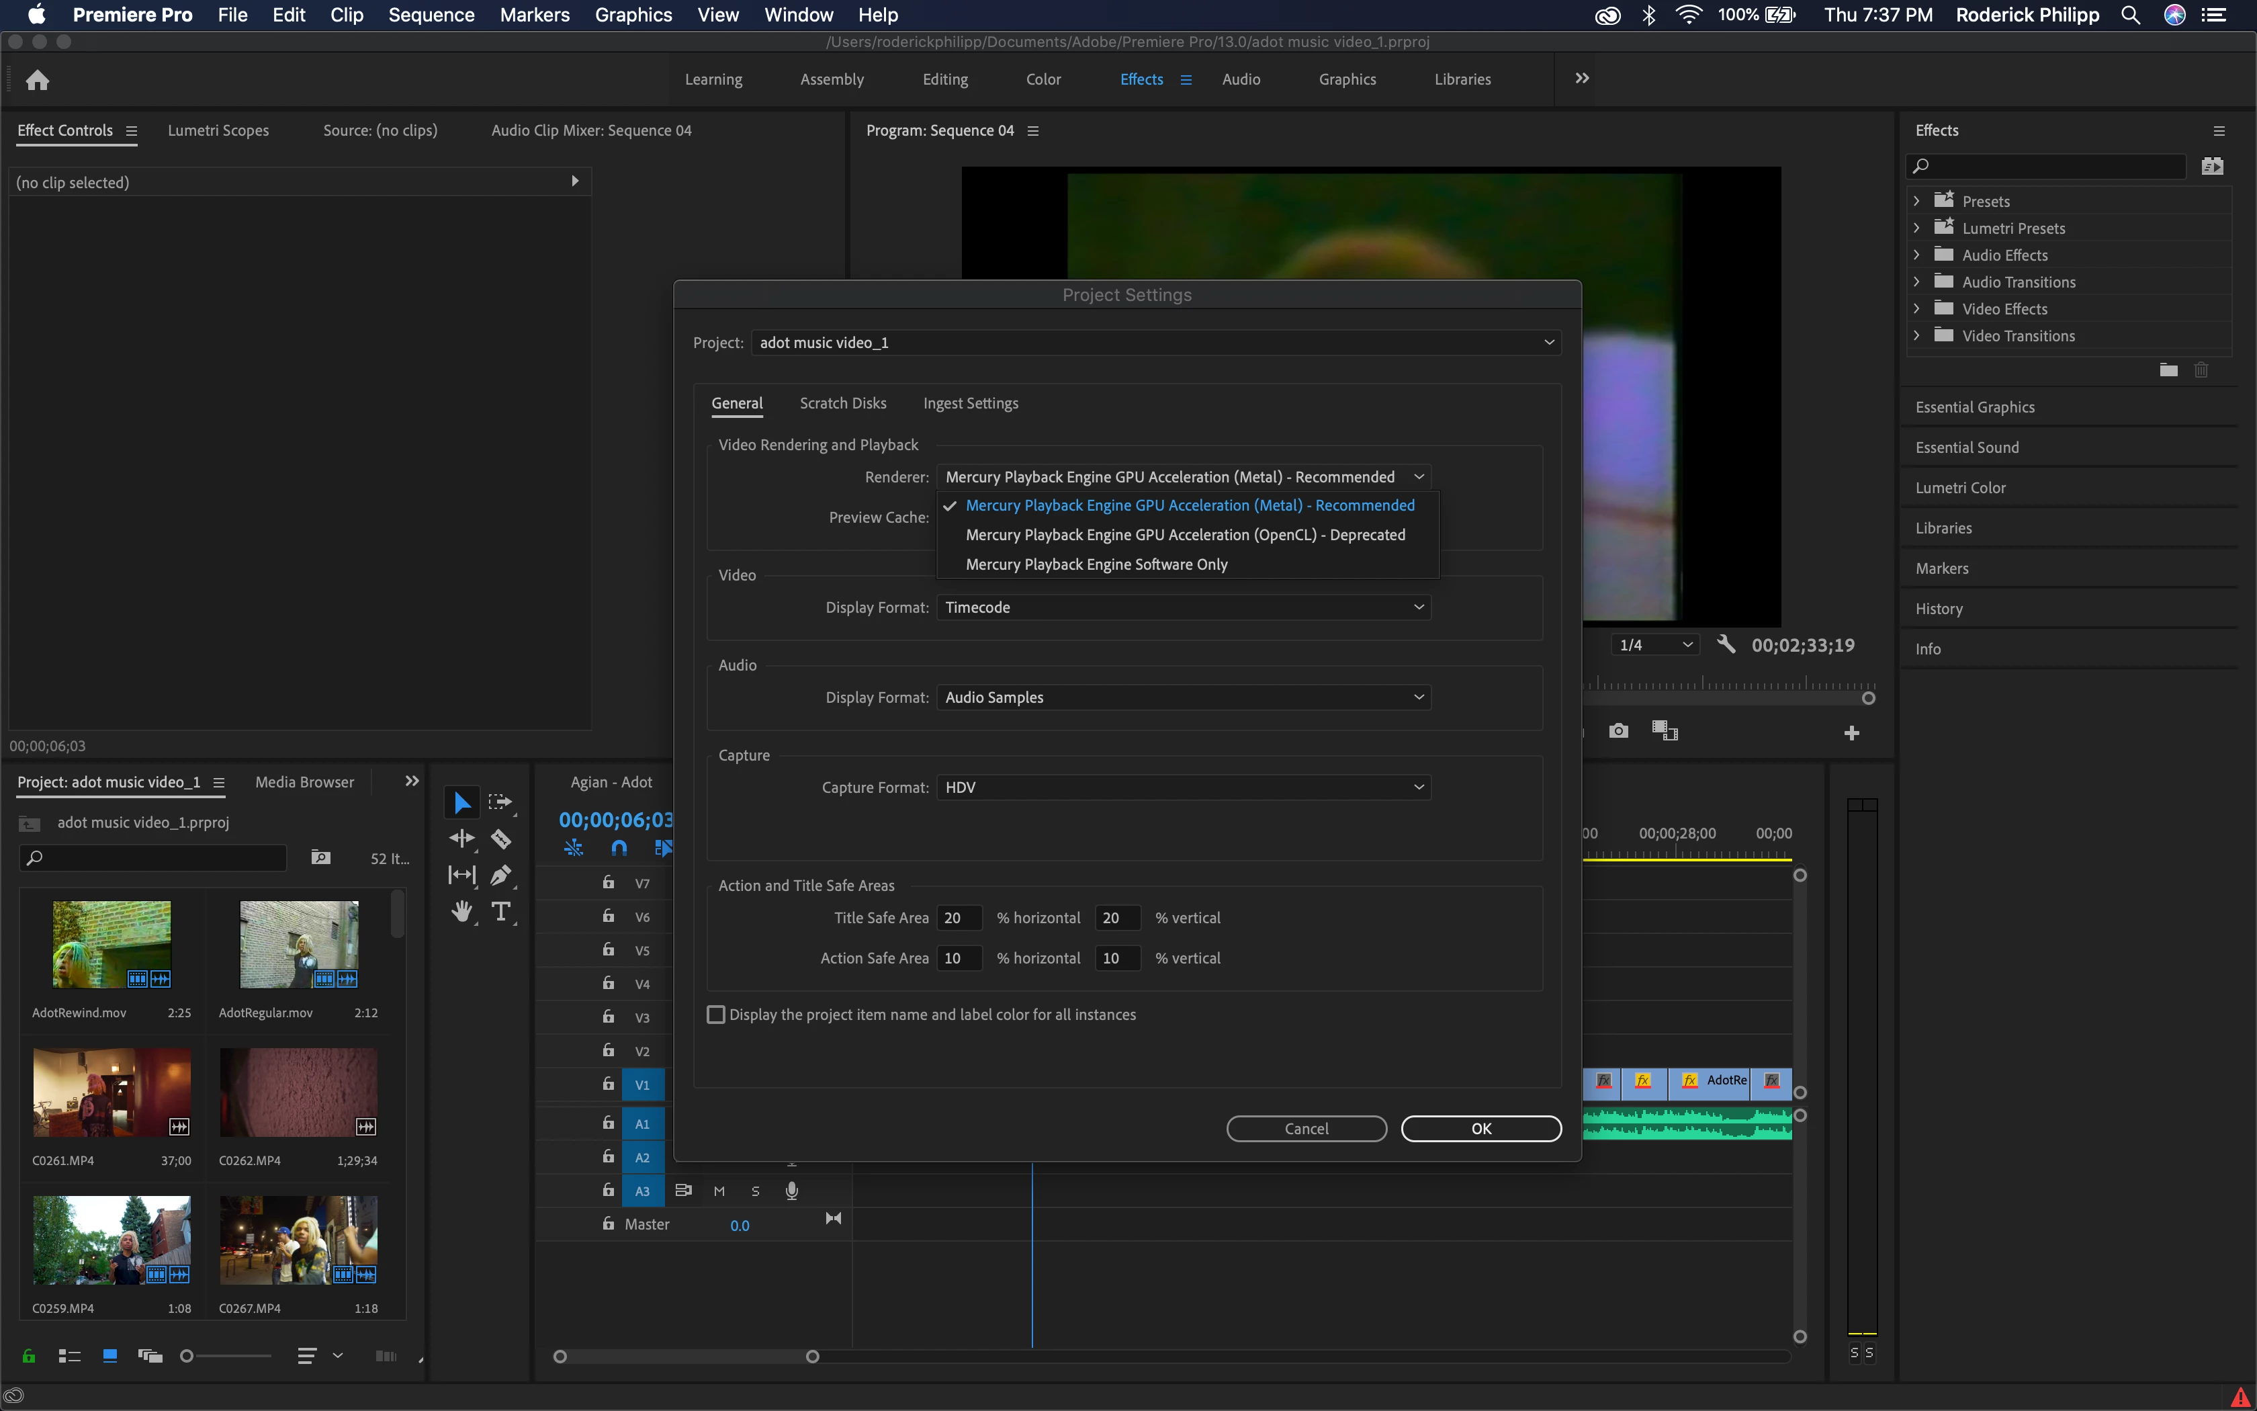Select the C0261.MP4 thumbnail
The height and width of the screenshot is (1411, 2257).
click(x=112, y=1092)
